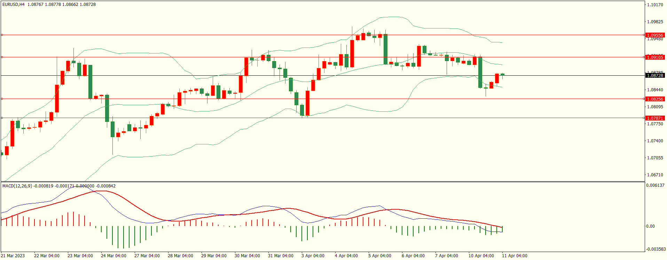The image size is (667, 260).
Task: Click the 1.07055 price axis label
Action: tap(655, 158)
